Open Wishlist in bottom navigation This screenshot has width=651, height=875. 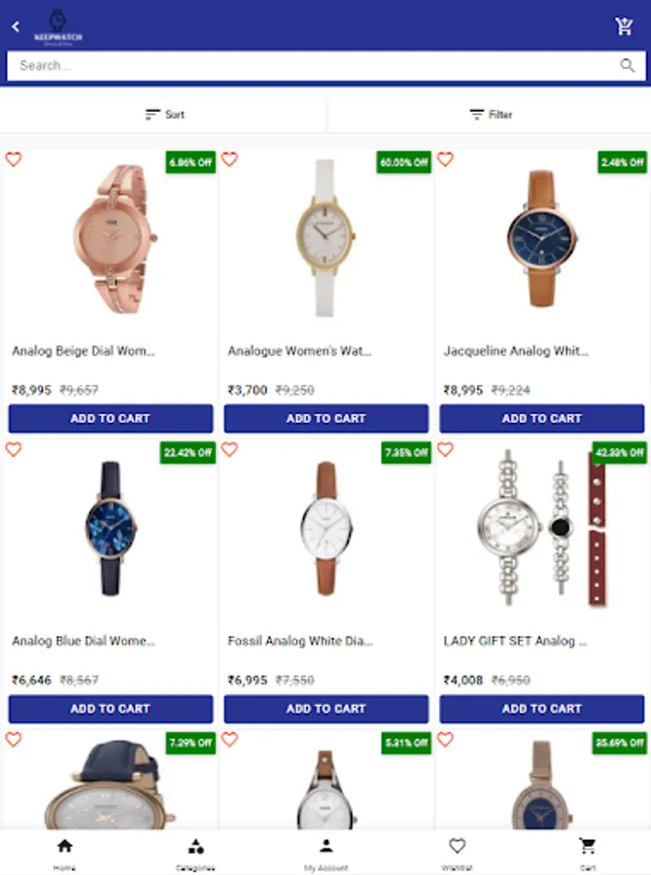[457, 854]
